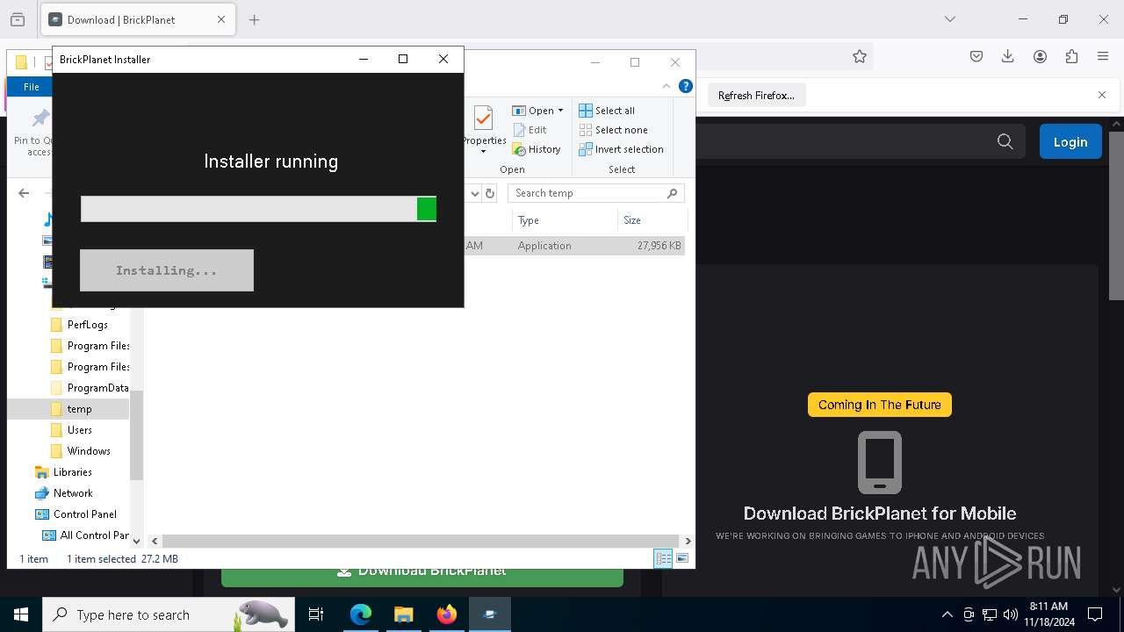Switch to the Download | BrickPlanet tab

(136, 19)
